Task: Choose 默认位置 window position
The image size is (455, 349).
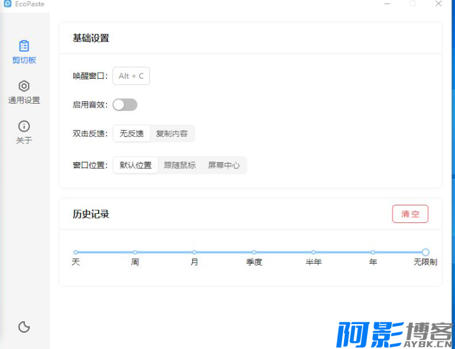Action: click(x=136, y=165)
